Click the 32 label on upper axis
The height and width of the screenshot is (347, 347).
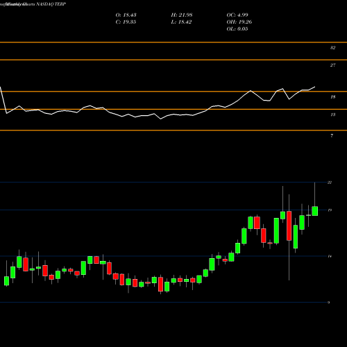(x=332, y=48)
